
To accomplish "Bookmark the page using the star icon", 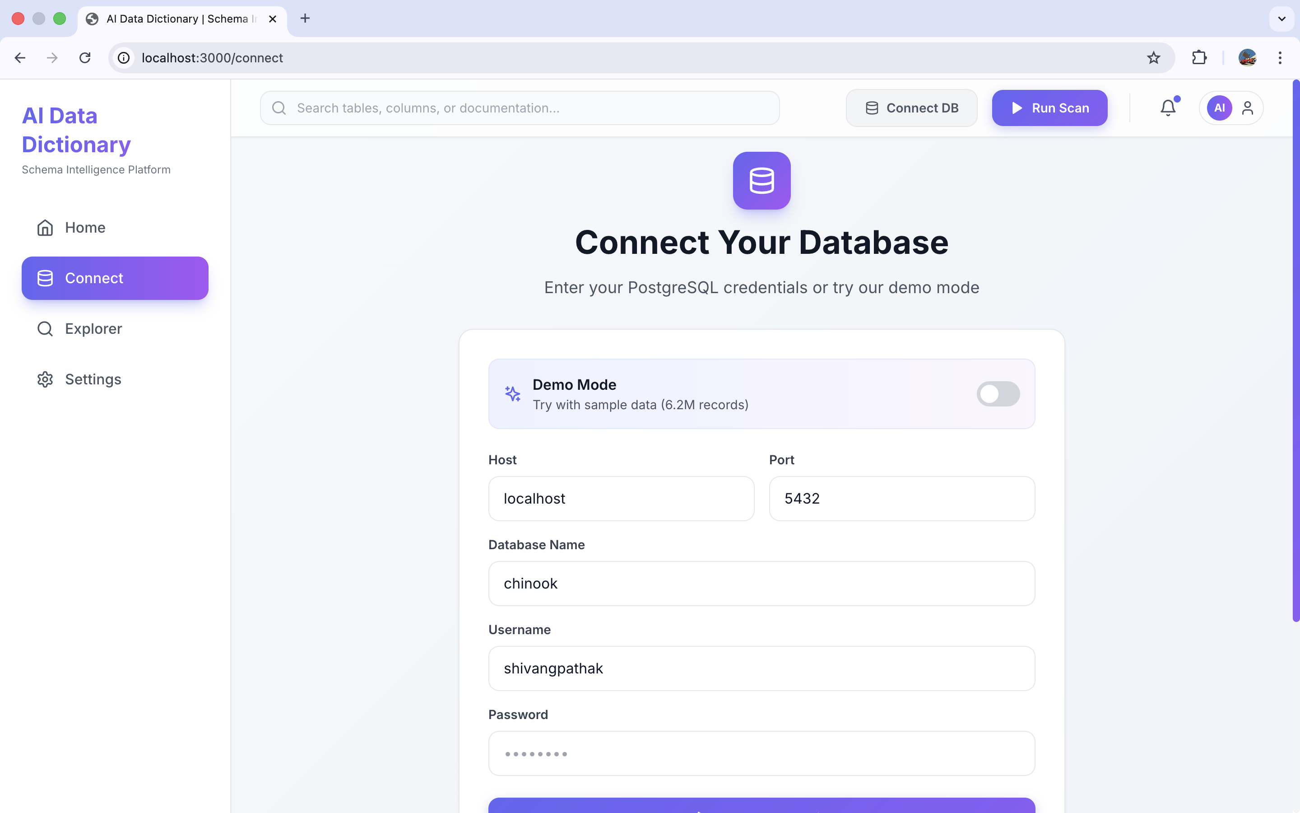I will coord(1153,57).
